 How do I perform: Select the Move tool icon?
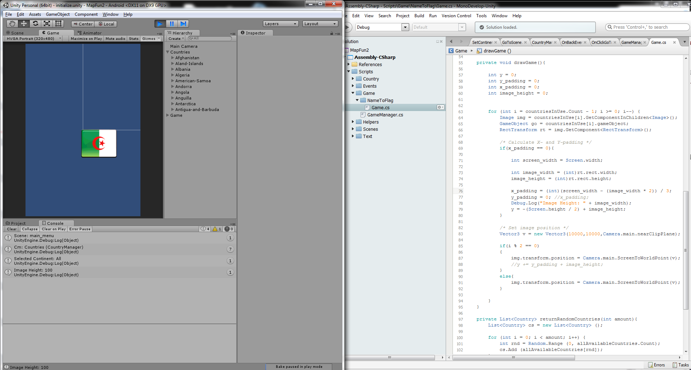coord(24,24)
